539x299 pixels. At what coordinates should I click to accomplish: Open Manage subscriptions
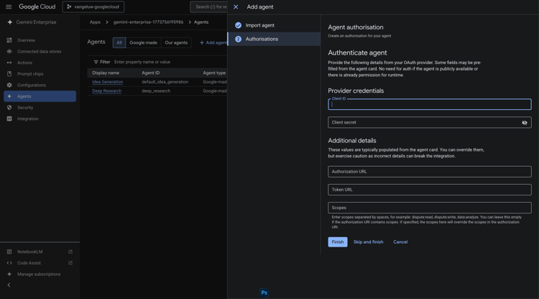click(x=40, y=275)
